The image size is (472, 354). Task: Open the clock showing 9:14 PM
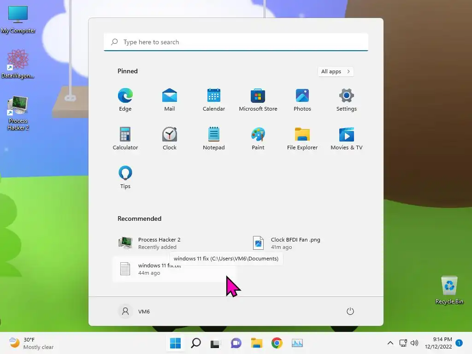point(438,343)
